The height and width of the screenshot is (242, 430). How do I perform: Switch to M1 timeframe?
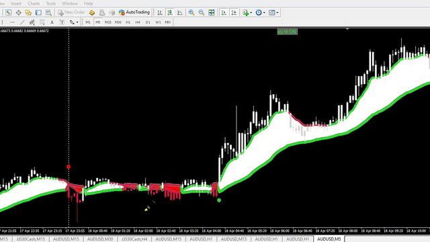88,22
